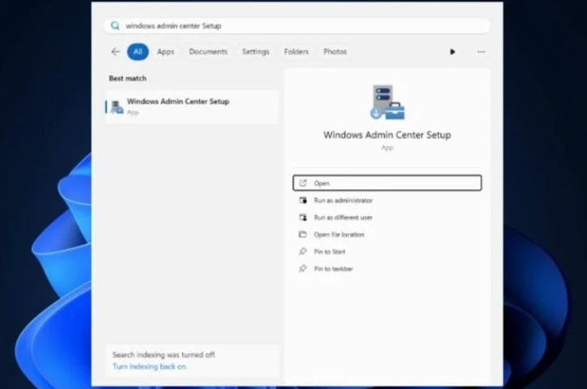Image resolution: width=587 pixels, height=389 pixels.
Task: Click the Search indexing was turned off message
Action: click(x=164, y=354)
